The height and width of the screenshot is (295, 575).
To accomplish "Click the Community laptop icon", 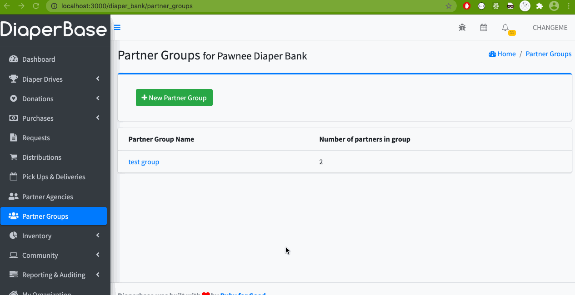I will (14, 255).
